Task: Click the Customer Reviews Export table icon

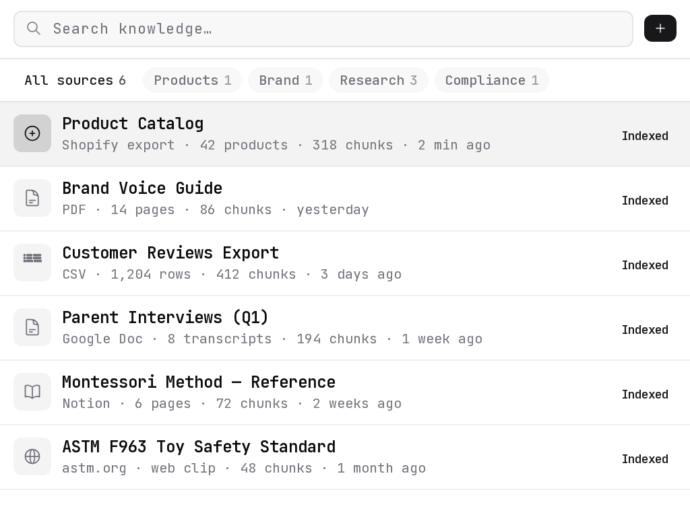Action: (32, 263)
